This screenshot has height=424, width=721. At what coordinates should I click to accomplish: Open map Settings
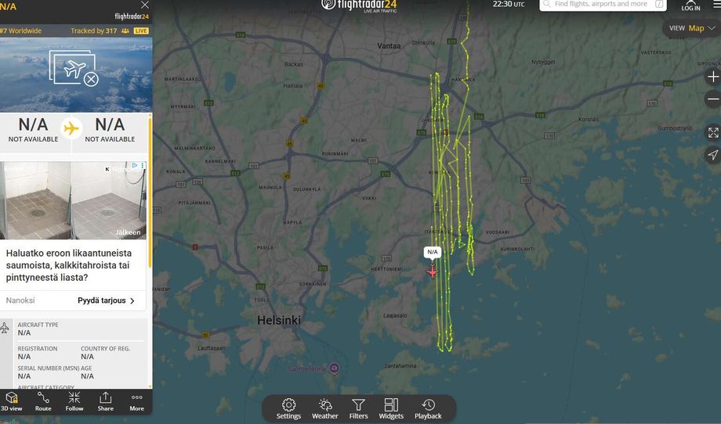(288, 408)
